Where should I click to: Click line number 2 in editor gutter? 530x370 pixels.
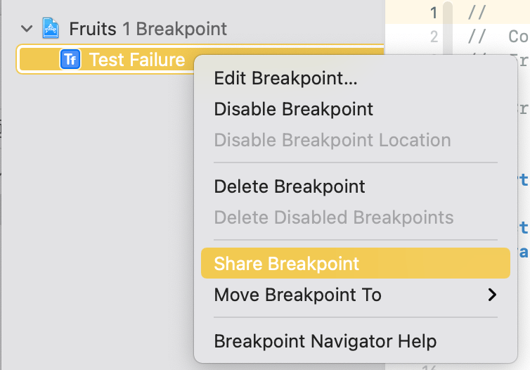(x=433, y=37)
